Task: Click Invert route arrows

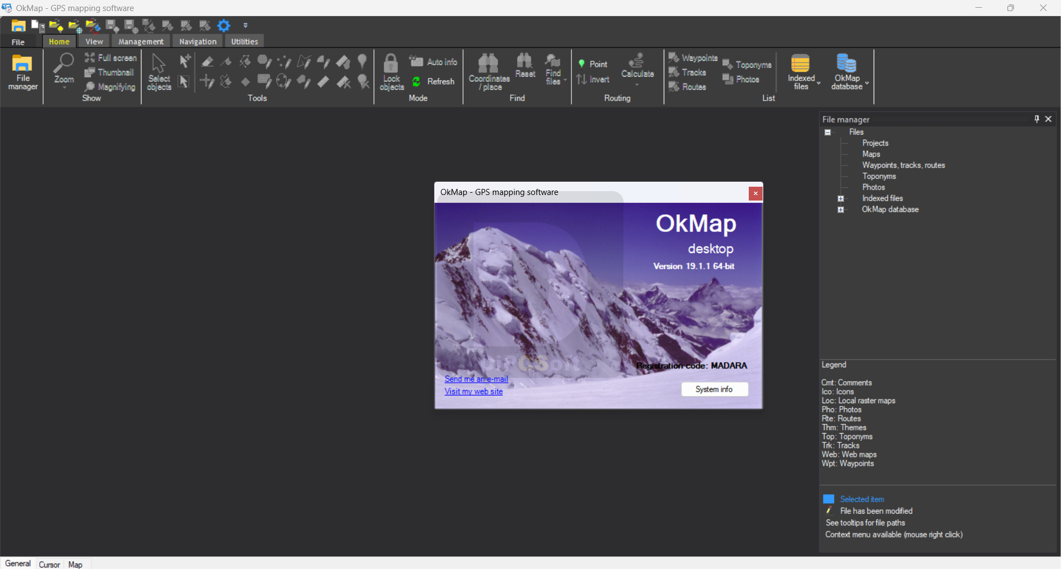Action: 593,80
